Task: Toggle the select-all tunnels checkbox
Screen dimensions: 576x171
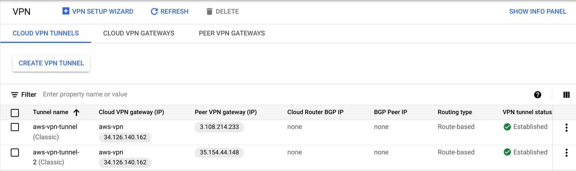Action: [x=15, y=113]
